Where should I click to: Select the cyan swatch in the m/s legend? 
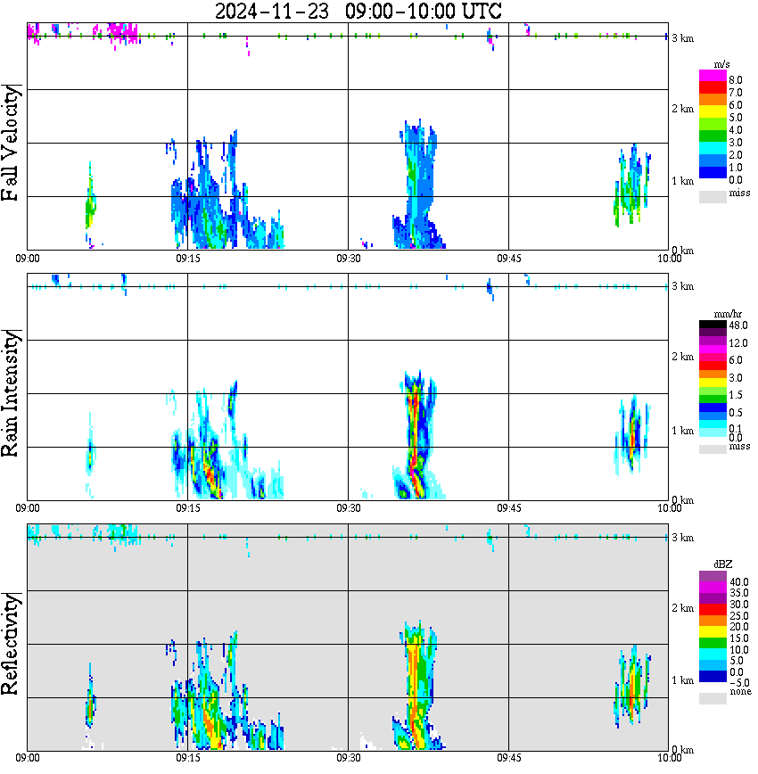(713, 149)
